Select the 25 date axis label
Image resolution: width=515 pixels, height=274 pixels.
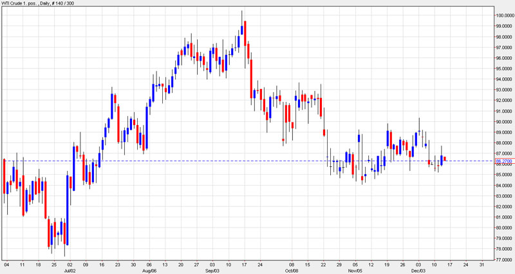coord(54,265)
